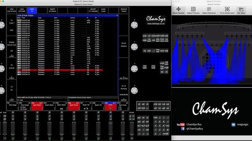Click REMOVE TRACK soft button
Viewport: 252px width, 141px height.
(124, 11)
